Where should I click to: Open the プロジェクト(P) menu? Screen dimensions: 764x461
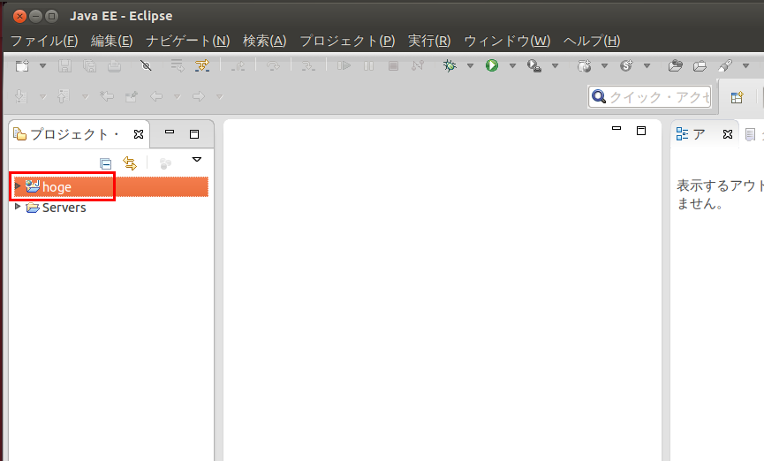pyautogui.click(x=347, y=41)
